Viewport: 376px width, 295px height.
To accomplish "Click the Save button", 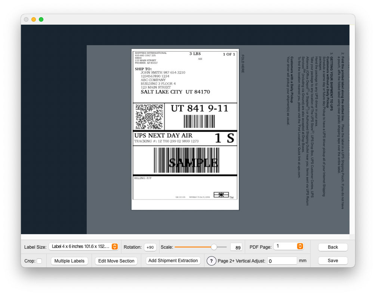I will point(333,261).
